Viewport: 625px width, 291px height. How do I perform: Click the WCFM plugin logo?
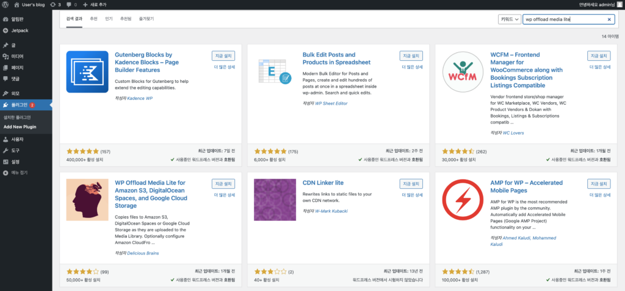click(463, 72)
